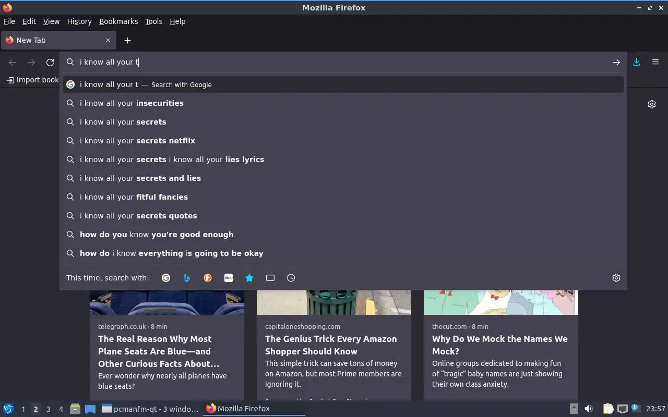This screenshot has width=668, height=417.
Task: Select suggestion 'i know all your fitful fancies'
Action: pos(343,197)
